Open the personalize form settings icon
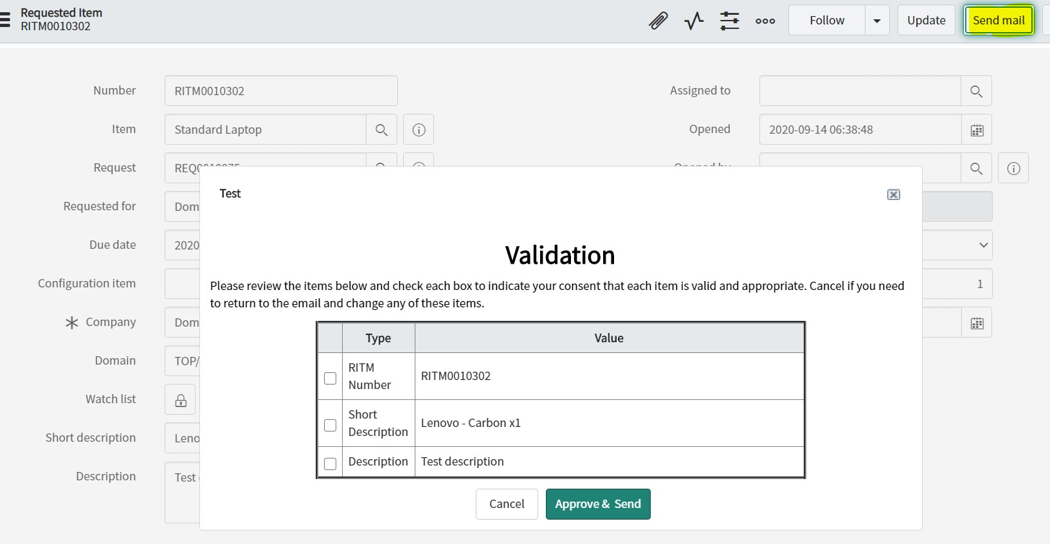Image resolution: width=1050 pixels, height=544 pixels. 729,21
